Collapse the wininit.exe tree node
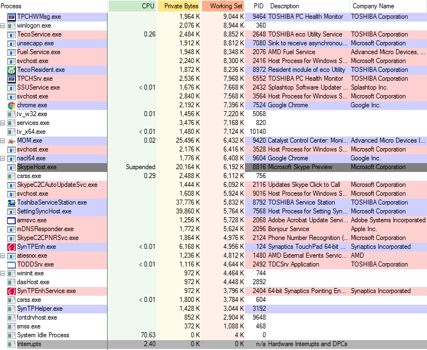The height and width of the screenshot is (350, 427). click(x=3, y=273)
